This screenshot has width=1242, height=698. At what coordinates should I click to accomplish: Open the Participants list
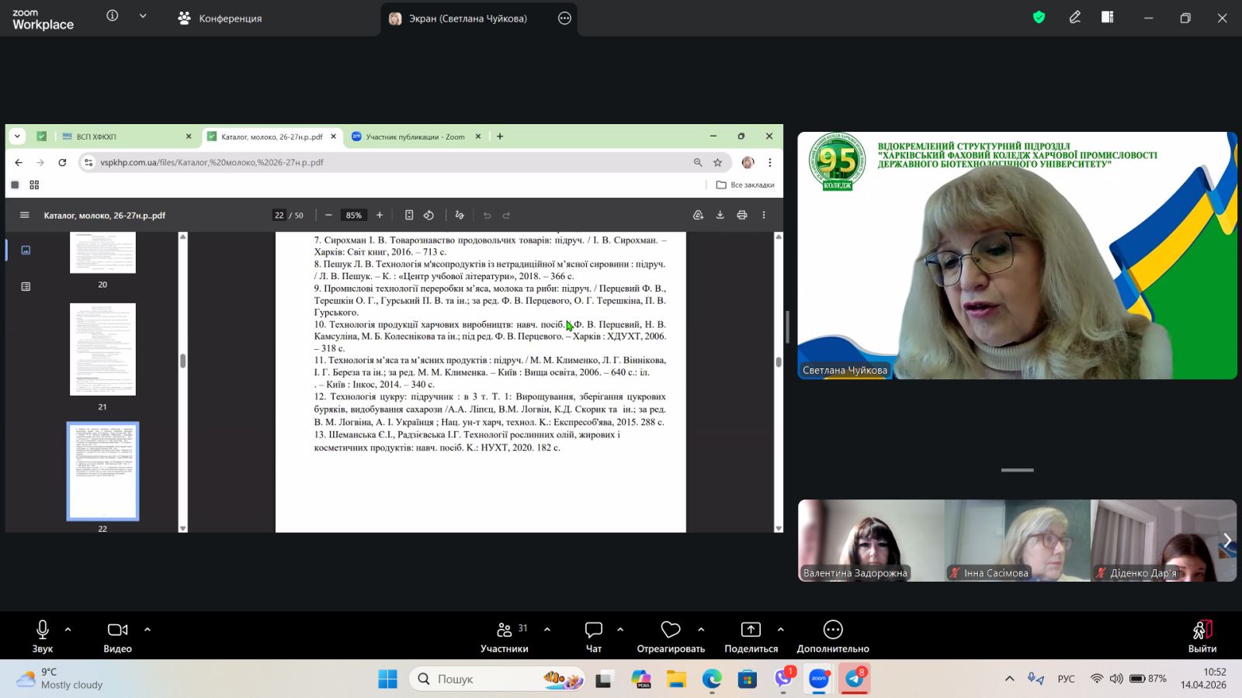coord(505,636)
